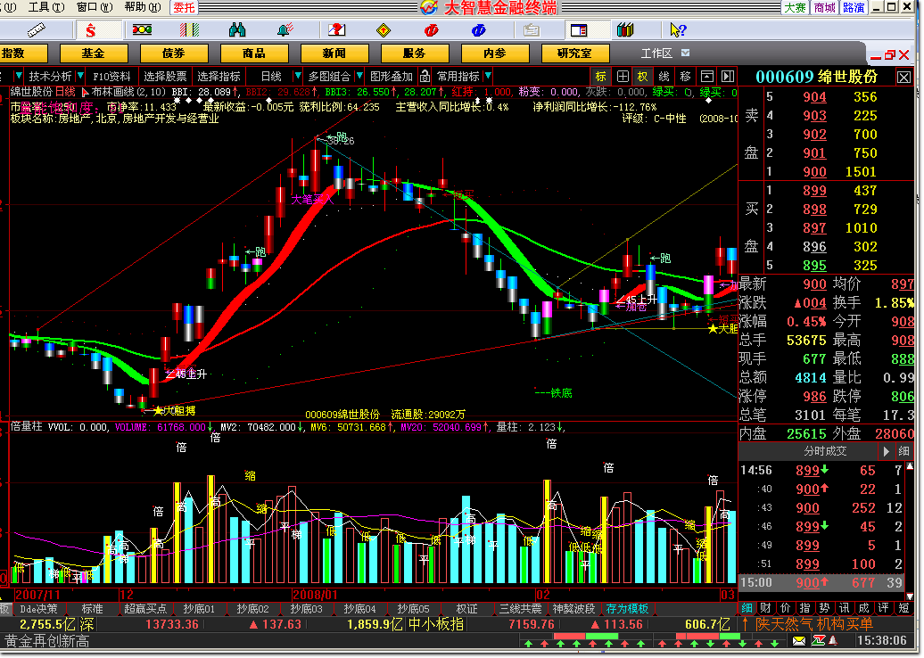
Task: Open the 窗口(W) menu
Action: (x=95, y=7)
